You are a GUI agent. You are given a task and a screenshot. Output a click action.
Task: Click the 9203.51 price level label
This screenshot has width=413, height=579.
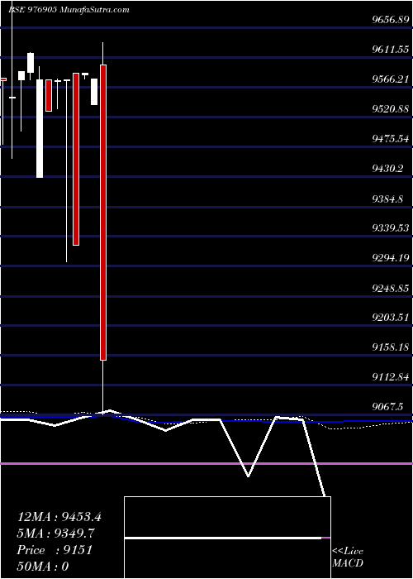(x=391, y=317)
